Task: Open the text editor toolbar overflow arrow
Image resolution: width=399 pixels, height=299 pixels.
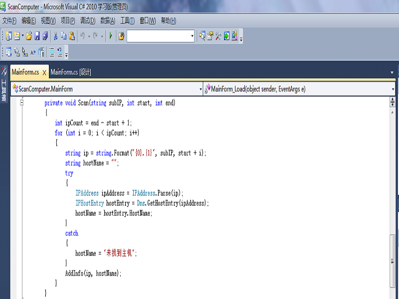Action: (66, 54)
